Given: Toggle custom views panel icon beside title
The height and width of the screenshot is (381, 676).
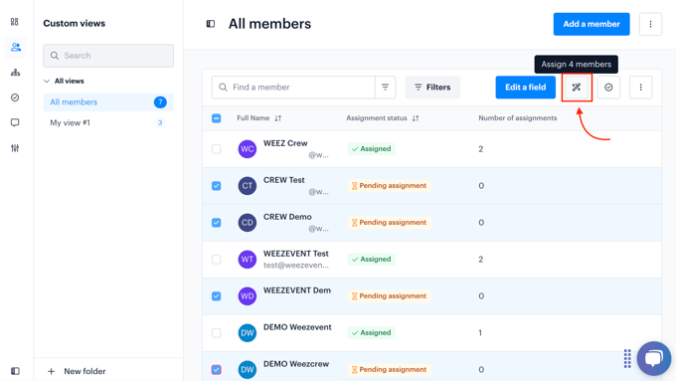Looking at the screenshot, I should [211, 24].
